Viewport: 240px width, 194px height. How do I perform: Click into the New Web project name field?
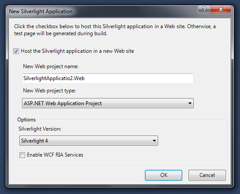[x=108, y=78]
